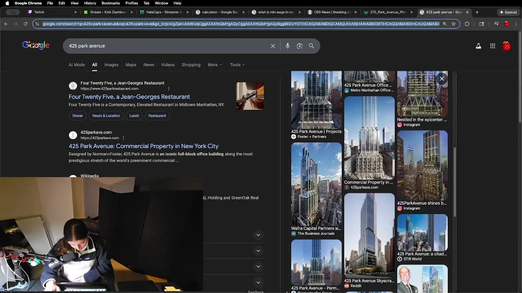The image size is (522, 293).
Task: Reload the current page
Action: [26, 24]
